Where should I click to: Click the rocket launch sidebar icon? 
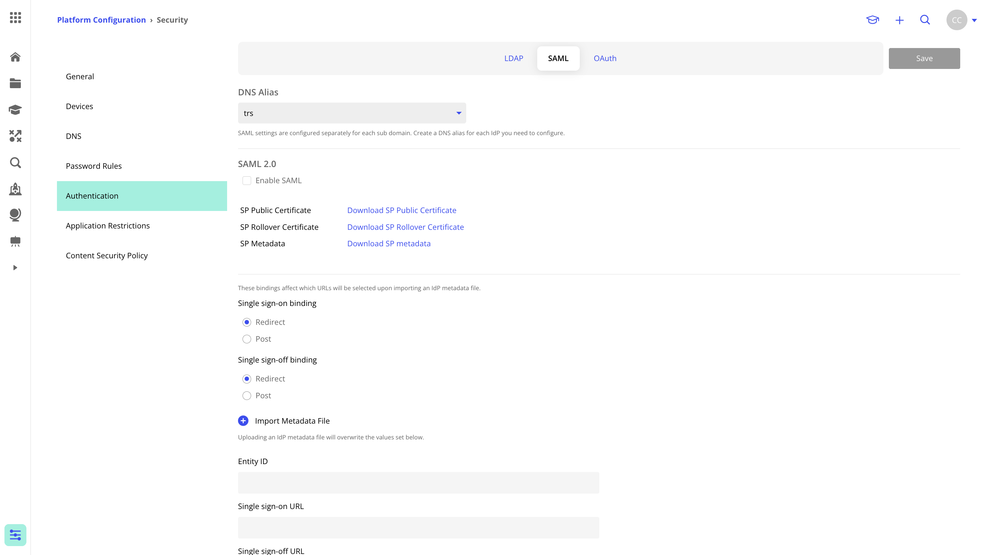[x=15, y=189]
